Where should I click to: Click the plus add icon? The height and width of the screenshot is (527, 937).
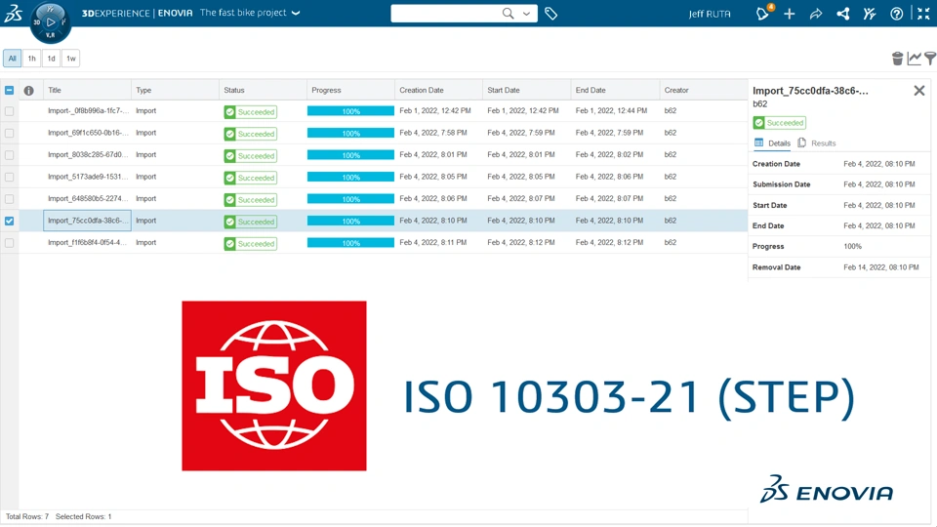pos(790,13)
